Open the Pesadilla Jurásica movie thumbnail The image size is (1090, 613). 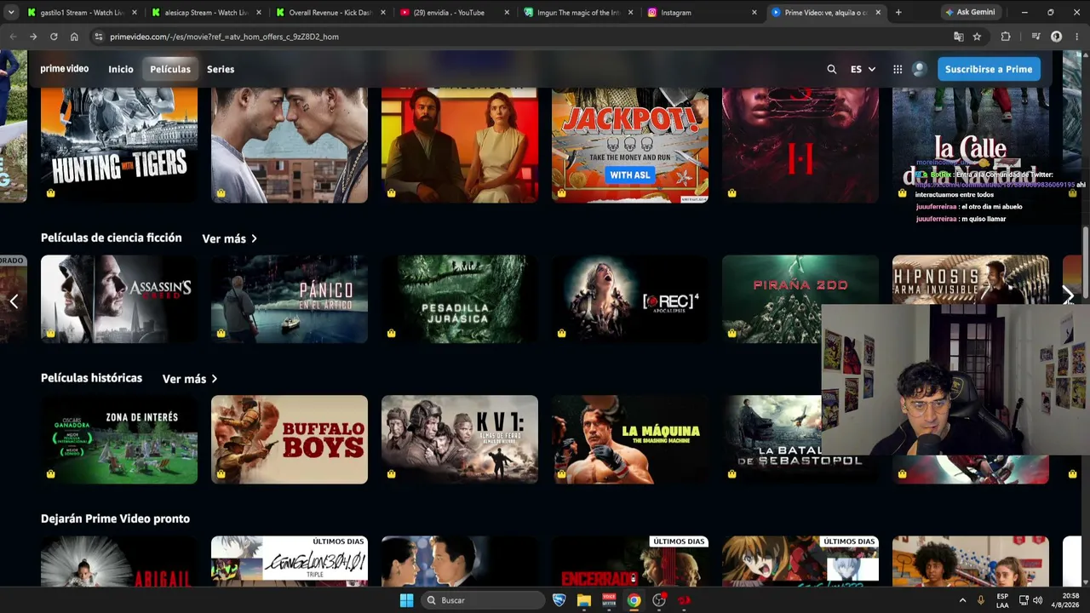tap(460, 299)
